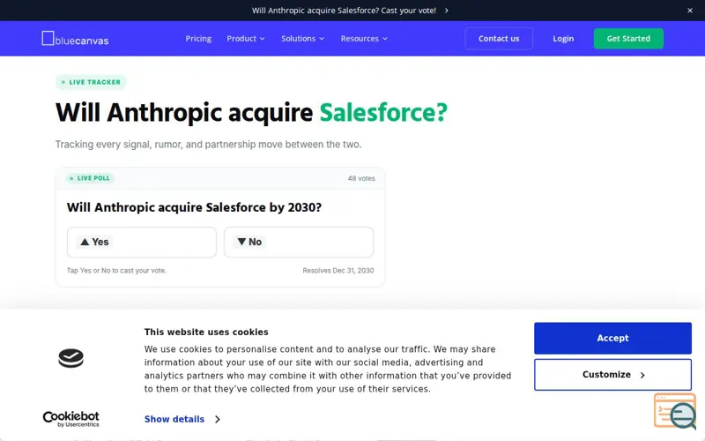Click the Resolves Dec 31, 2030 text
Image resolution: width=705 pixels, height=441 pixels.
click(338, 271)
